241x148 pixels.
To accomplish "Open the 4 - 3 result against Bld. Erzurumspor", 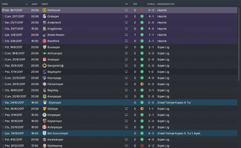I will [151, 133].
